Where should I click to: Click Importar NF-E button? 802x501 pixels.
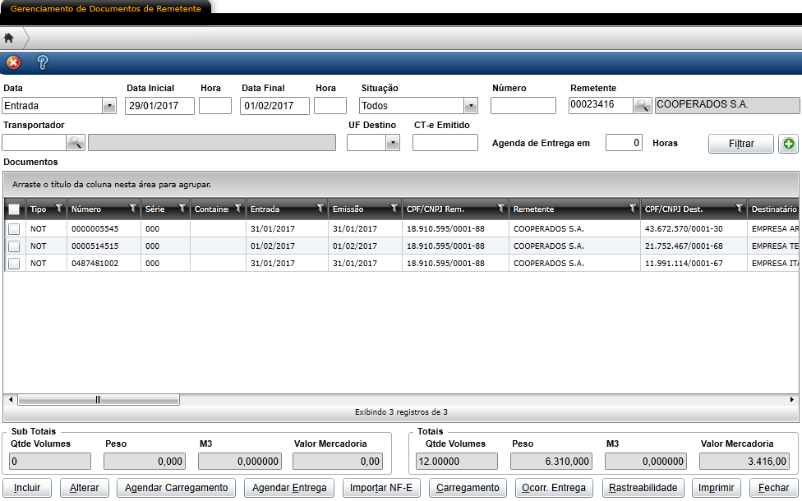pyautogui.click(x=381, y=488)
